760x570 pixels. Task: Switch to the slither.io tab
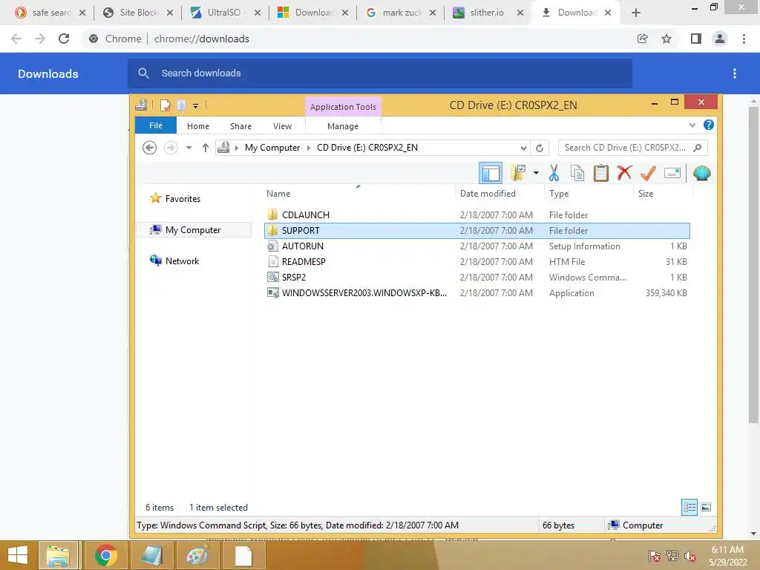[x=487, y=13]
